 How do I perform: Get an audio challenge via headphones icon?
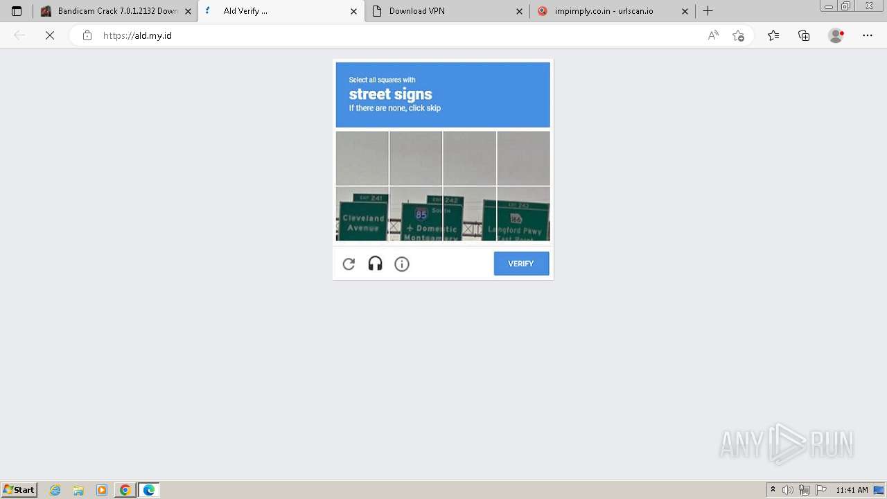click(x=375, y=263)
